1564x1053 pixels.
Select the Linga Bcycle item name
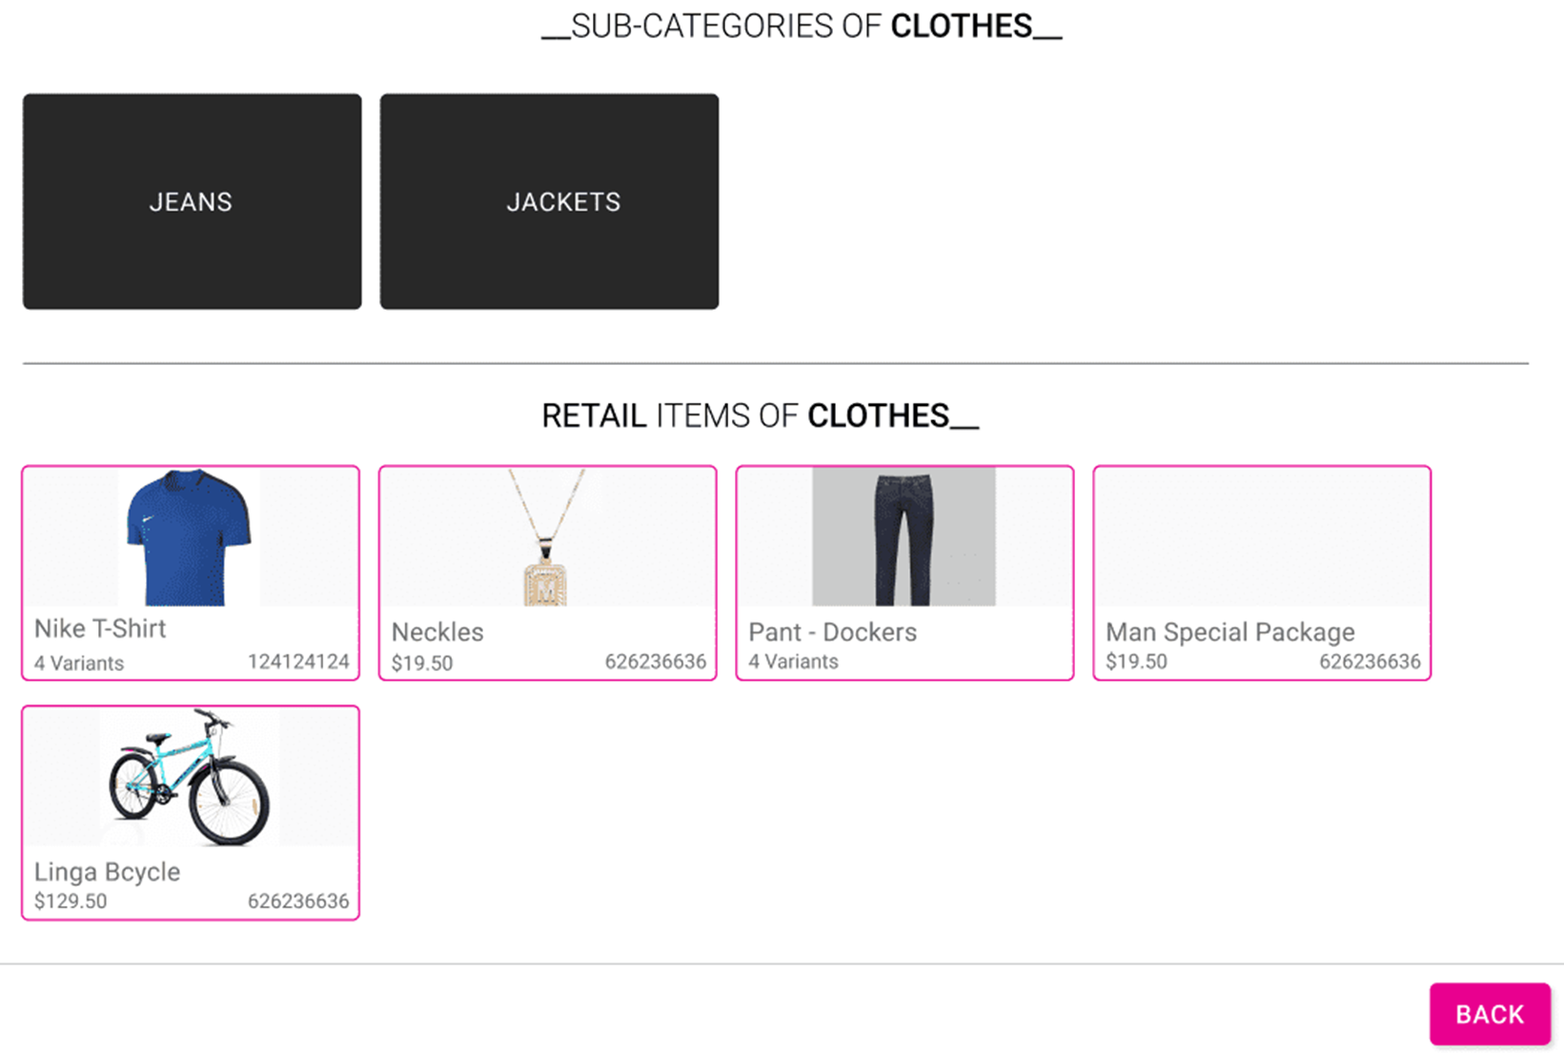107,872
